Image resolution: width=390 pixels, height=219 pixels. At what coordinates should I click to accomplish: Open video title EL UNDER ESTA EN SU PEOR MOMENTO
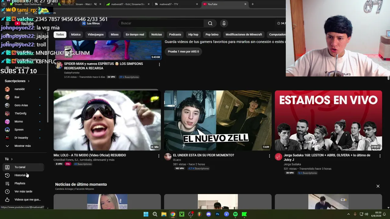tap(204, 155)
